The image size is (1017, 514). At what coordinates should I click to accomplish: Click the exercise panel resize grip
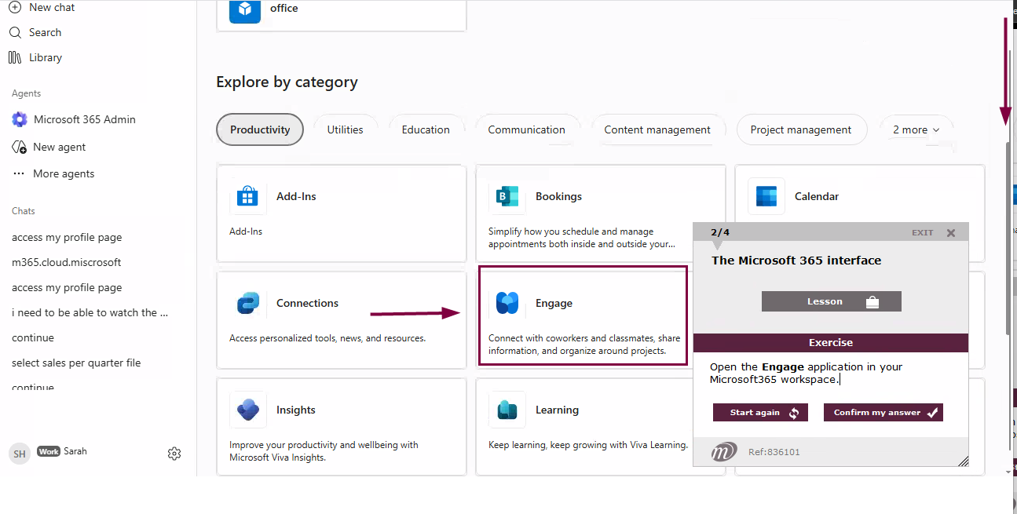point(963,461)
